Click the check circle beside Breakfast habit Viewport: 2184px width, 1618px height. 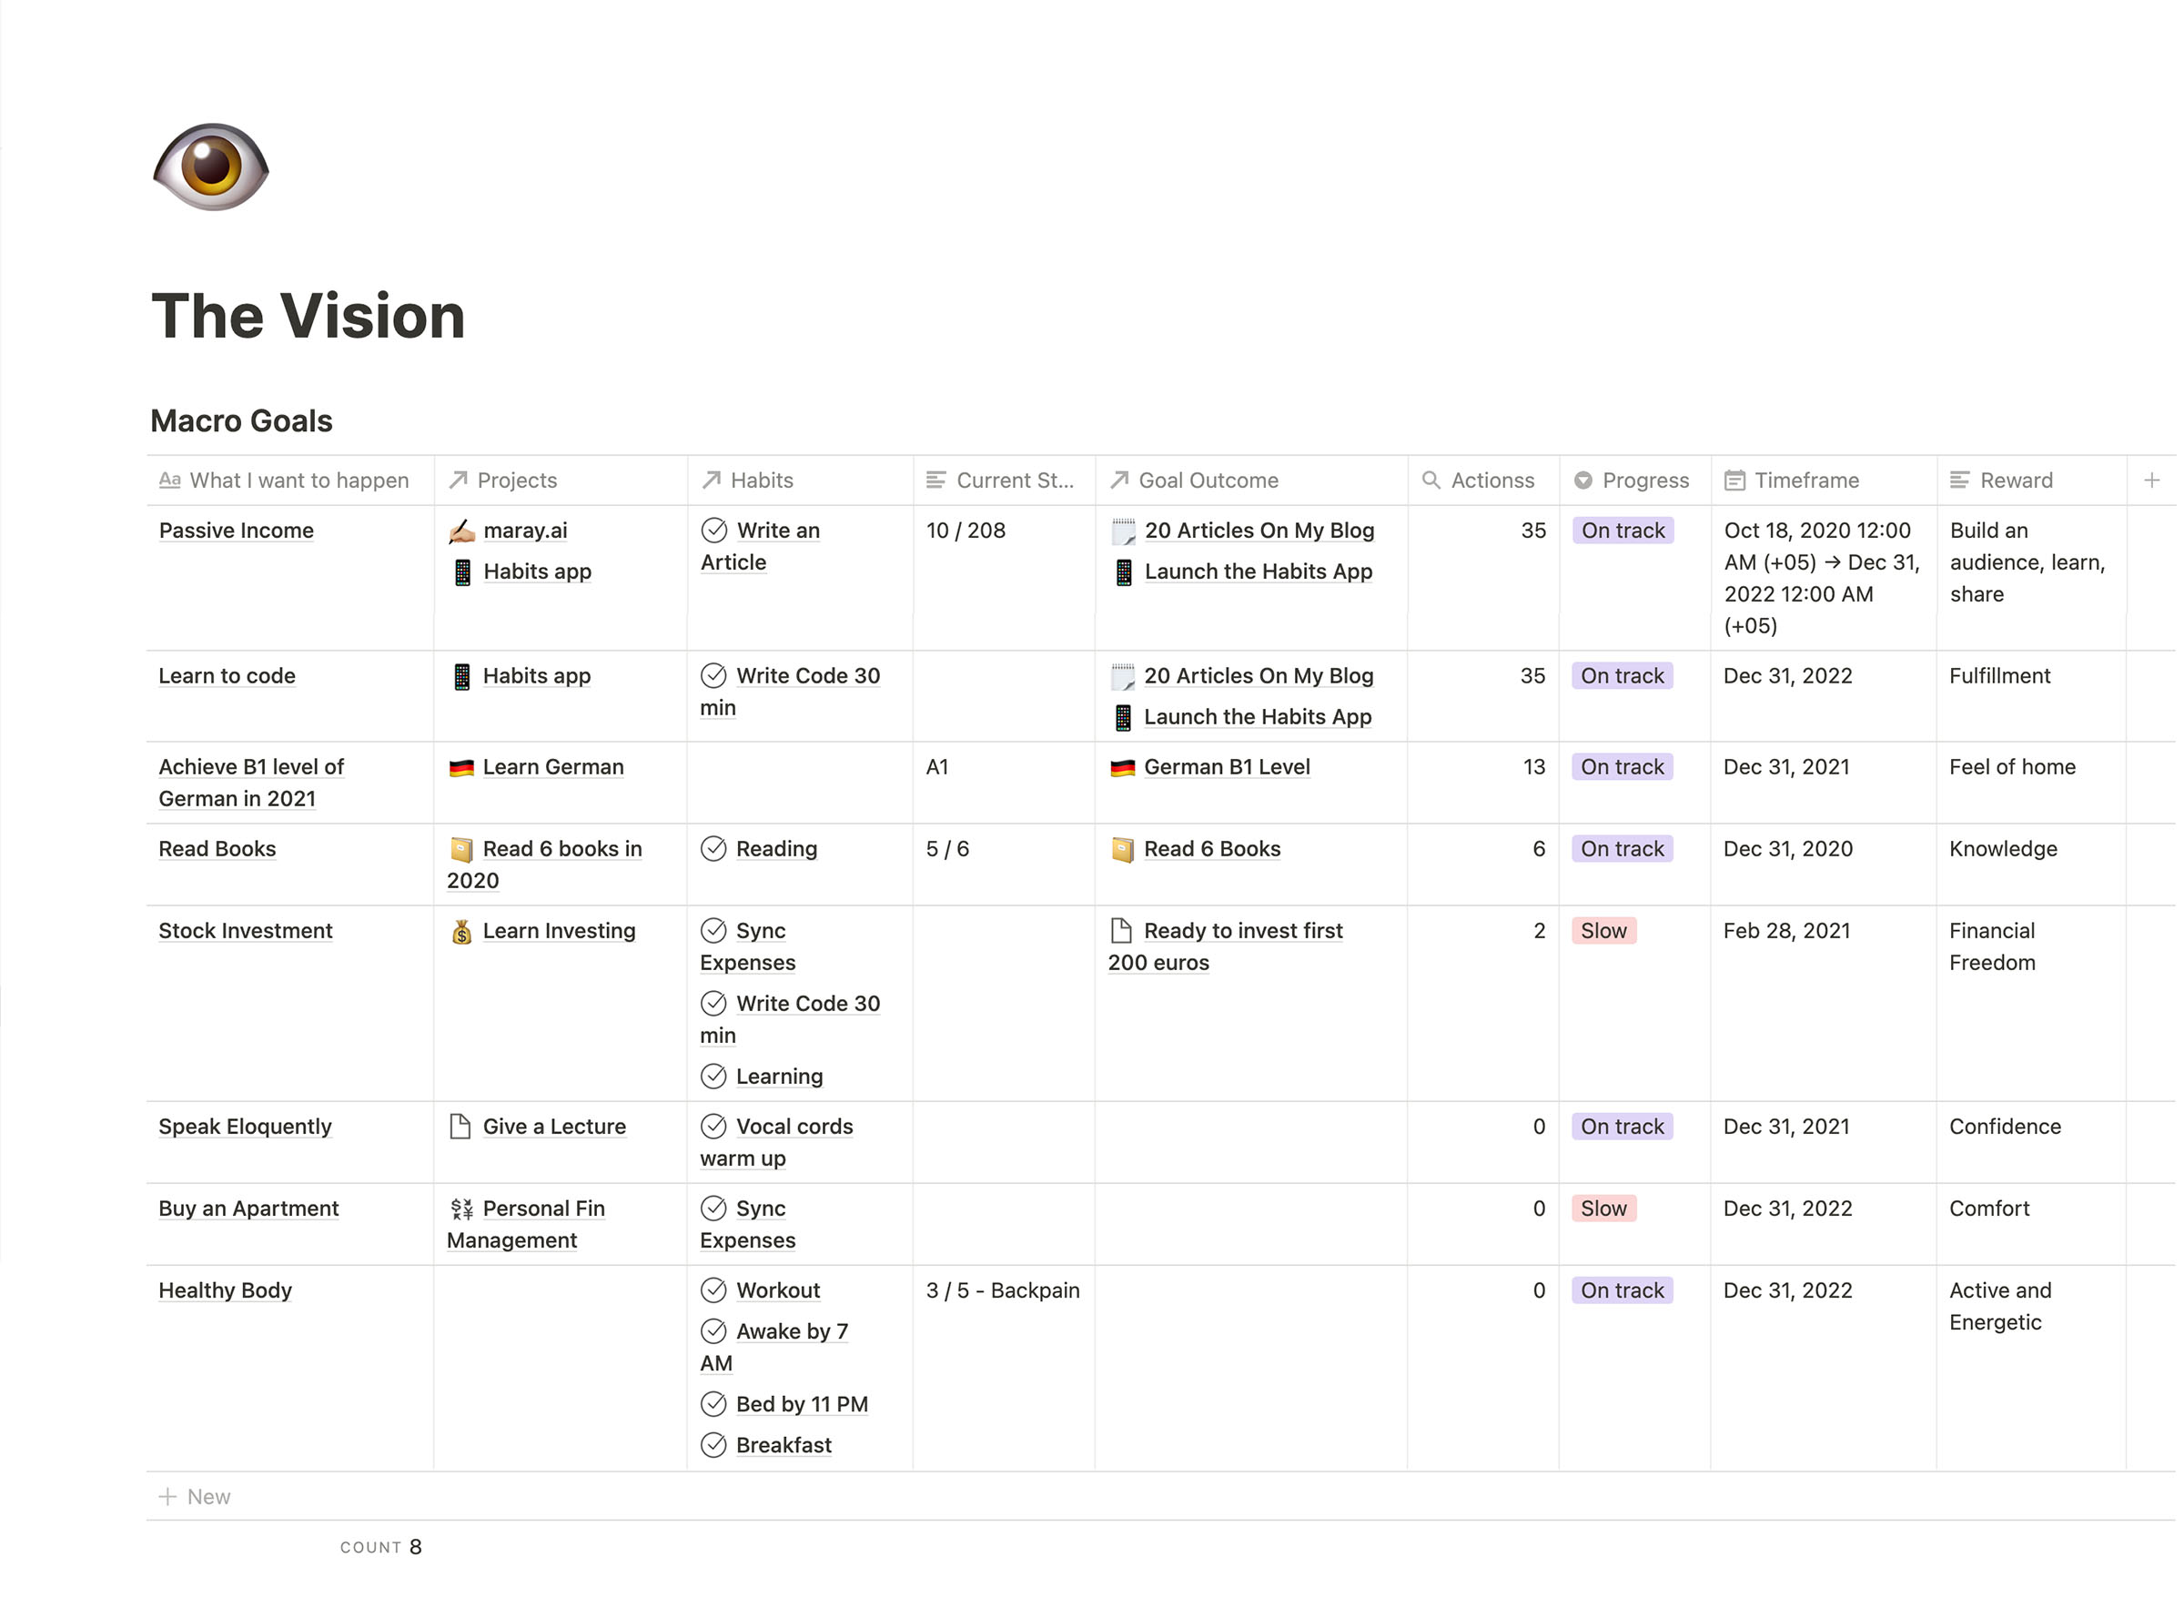714,1445
